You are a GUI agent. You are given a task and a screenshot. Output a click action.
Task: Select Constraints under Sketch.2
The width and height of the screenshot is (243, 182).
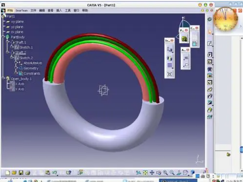[x=32, y=73]
